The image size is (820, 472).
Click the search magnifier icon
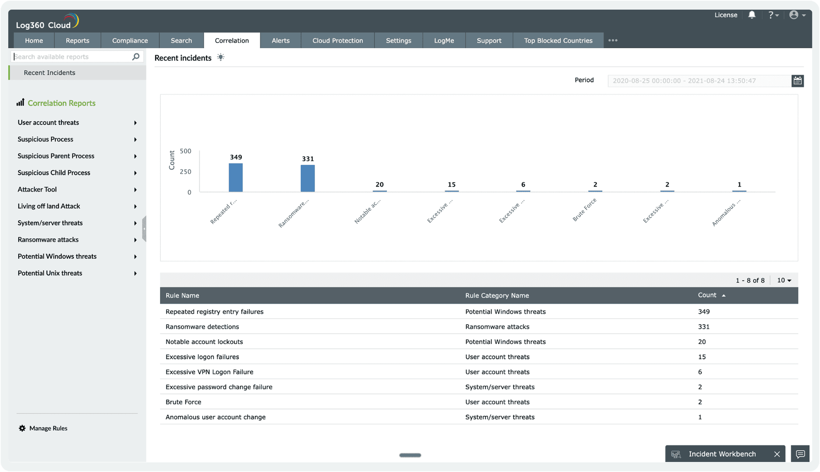[x=136, y=56]
